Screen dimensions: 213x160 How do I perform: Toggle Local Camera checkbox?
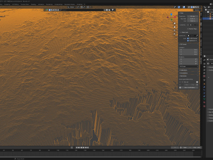188,25
